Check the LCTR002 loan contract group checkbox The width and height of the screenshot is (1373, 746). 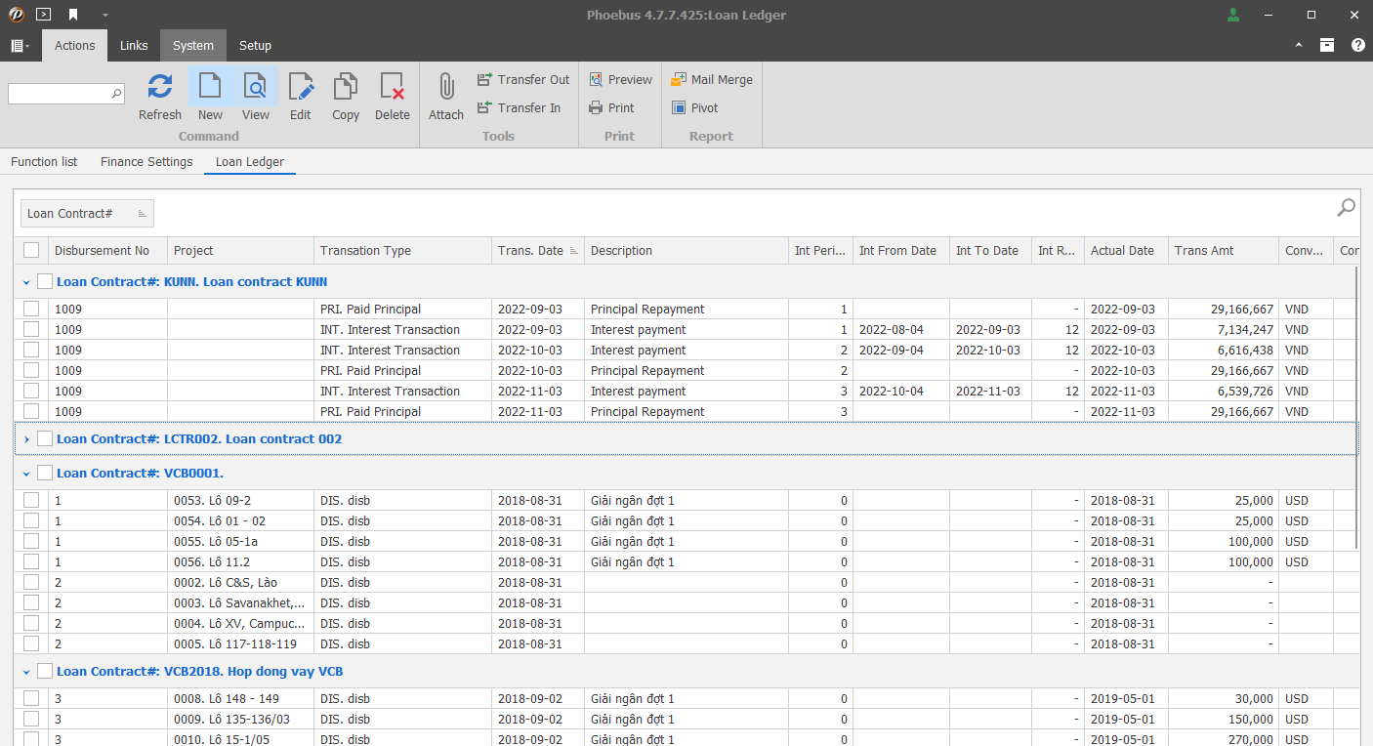[x=45, y=439]
